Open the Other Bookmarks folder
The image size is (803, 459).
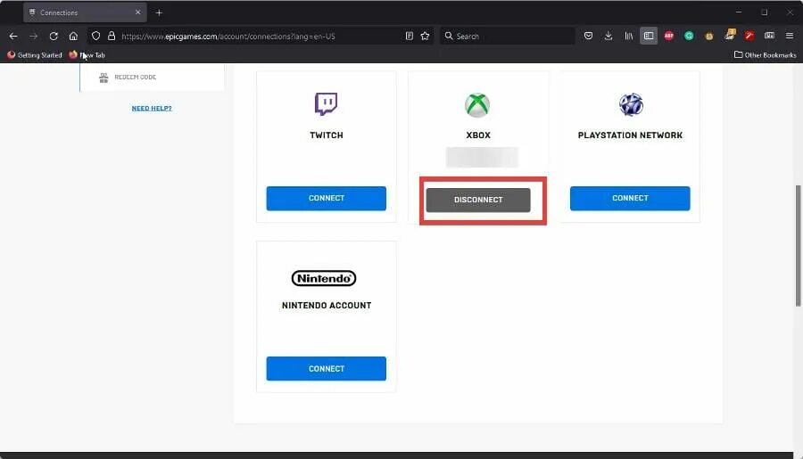[766, 54]
